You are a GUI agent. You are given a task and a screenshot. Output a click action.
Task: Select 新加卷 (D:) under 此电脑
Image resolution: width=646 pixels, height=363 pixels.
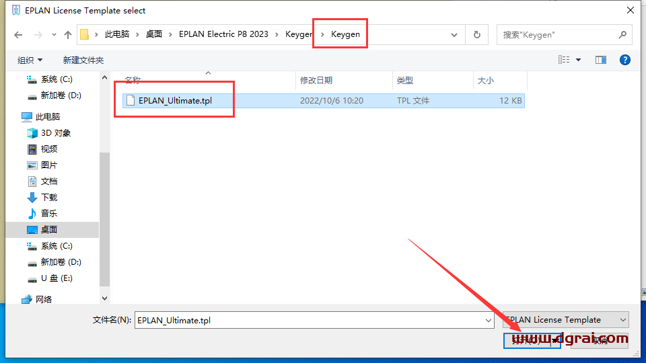coord(54,262)
